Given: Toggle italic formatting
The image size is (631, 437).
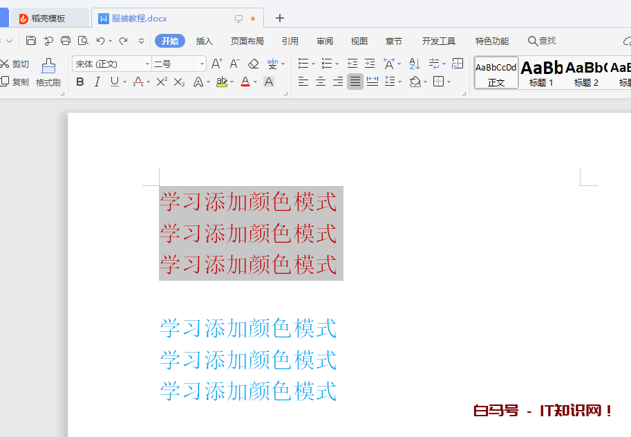Looking at the screenshot, I should click(x=97, y=82).
